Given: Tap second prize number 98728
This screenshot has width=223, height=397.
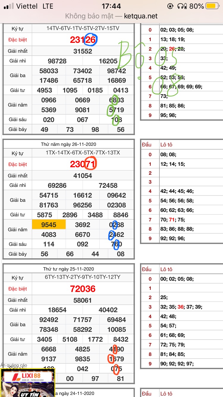Looking at the screenshot, I should pos(57,61).
